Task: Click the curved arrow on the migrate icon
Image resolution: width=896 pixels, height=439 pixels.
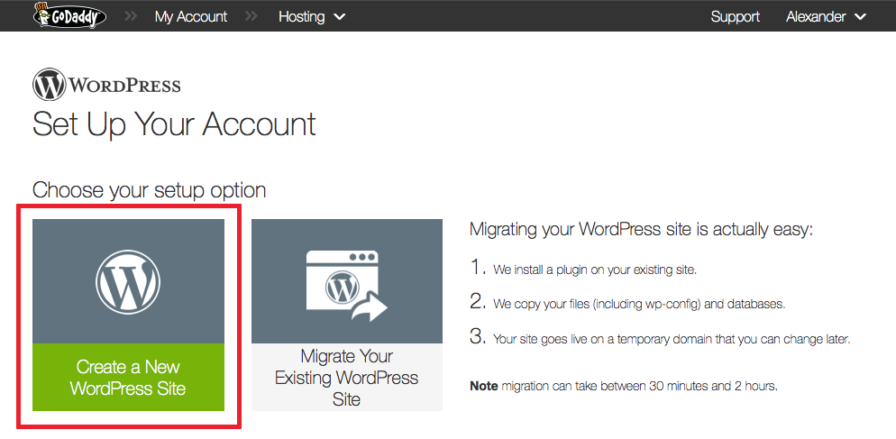Action: [x=370, y=307]
